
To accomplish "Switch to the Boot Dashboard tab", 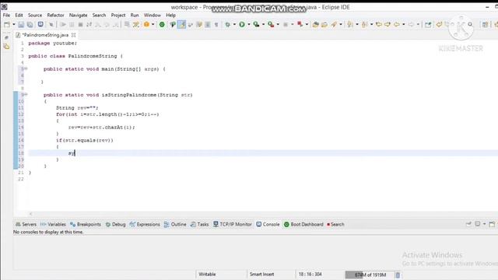I will click(x=303, y=225).
